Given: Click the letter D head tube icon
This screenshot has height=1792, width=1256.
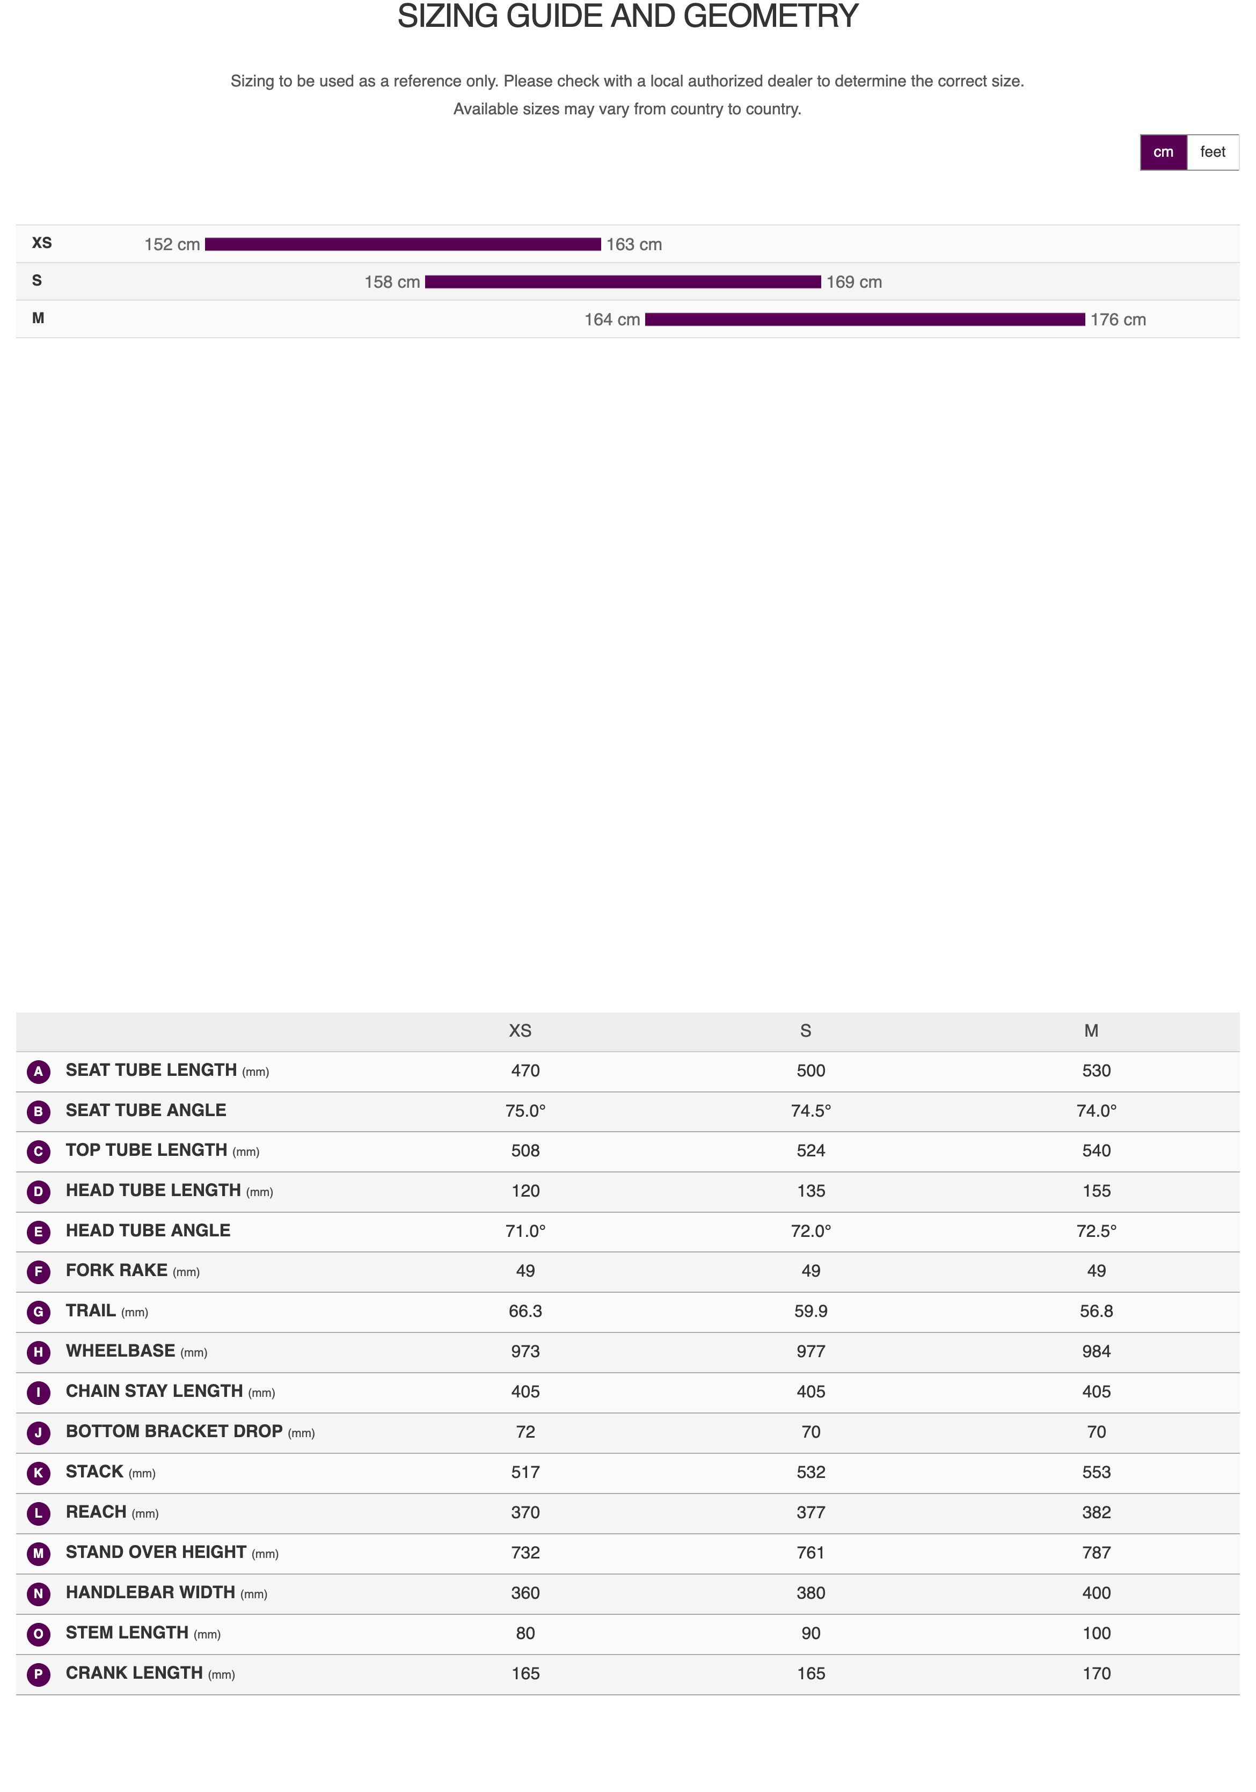Looking at the screenshot, I should [38, 1192].
